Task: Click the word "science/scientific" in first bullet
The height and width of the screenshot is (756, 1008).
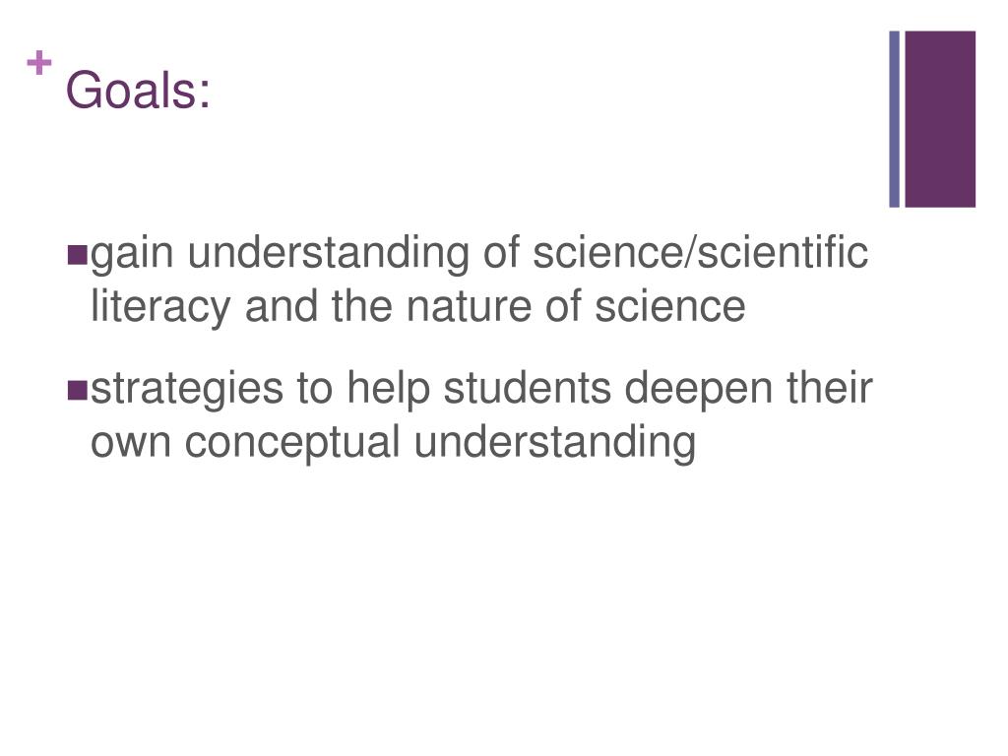Action: [700, 252]
